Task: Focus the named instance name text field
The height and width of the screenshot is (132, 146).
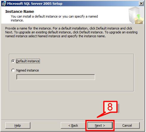Action: 56,77
